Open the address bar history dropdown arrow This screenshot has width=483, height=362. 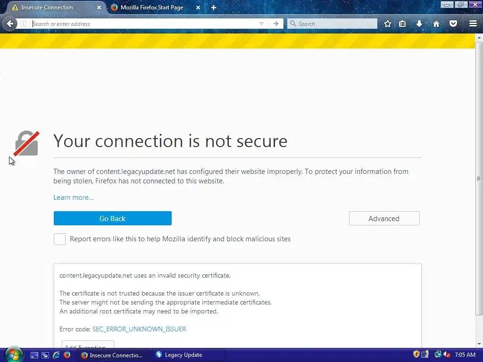pos(261,24)
